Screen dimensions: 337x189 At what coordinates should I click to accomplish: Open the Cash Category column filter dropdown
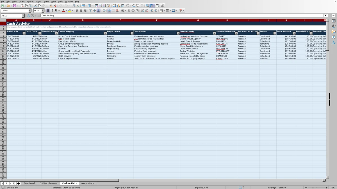[105, 33]
